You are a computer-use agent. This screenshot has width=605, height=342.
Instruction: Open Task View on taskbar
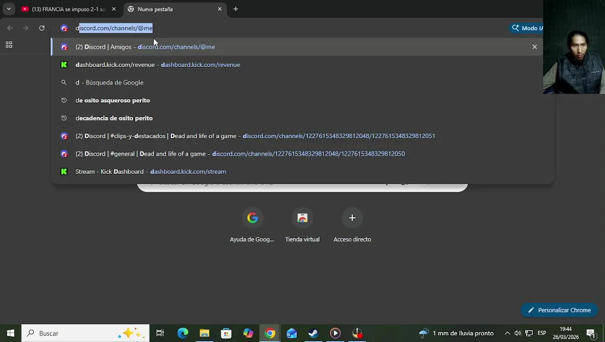tap(160, 333)
